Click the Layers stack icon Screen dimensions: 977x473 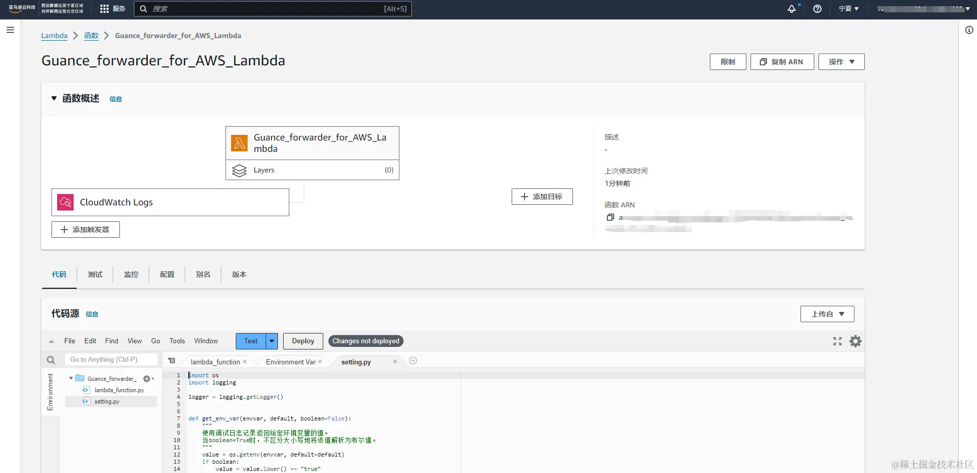239,170
